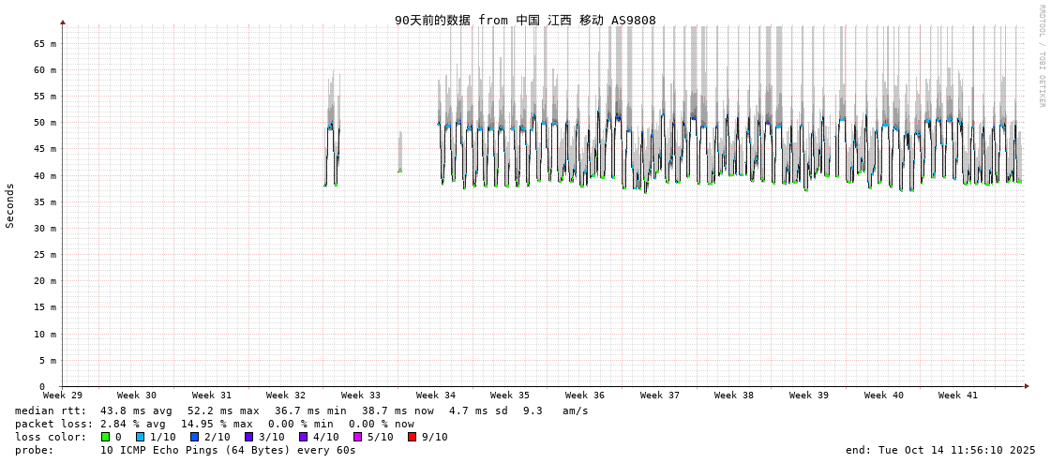Click the end timestamp Tue Oct 14

tap(940, 450)
